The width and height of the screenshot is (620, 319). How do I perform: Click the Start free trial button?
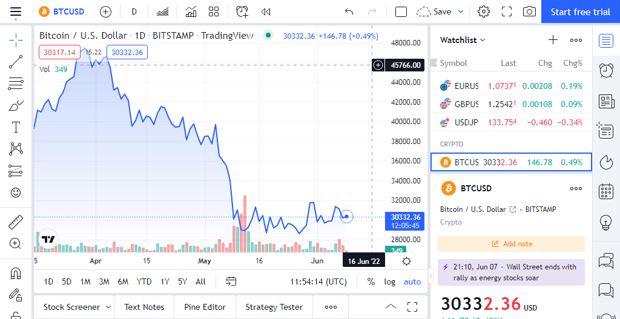(580, 12)
